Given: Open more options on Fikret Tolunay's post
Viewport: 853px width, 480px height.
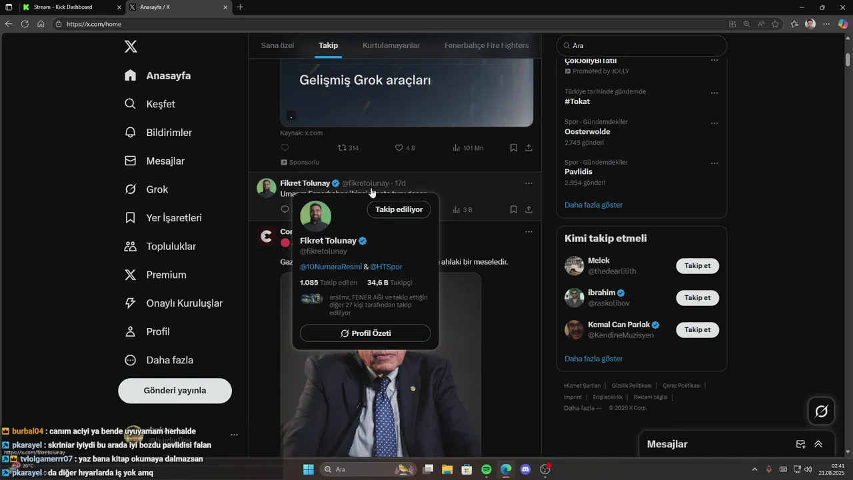Looking at the screenshot, I should click(528, 183).
